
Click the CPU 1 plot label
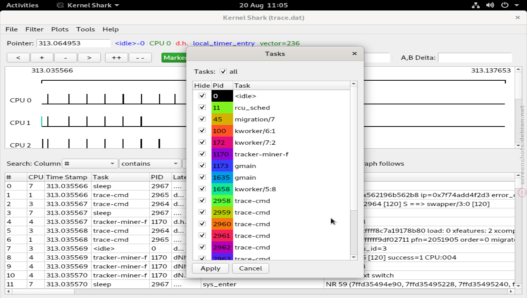[x=20, y=123]
